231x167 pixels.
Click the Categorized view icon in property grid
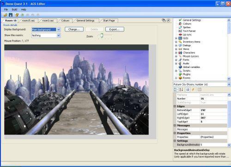176,90
